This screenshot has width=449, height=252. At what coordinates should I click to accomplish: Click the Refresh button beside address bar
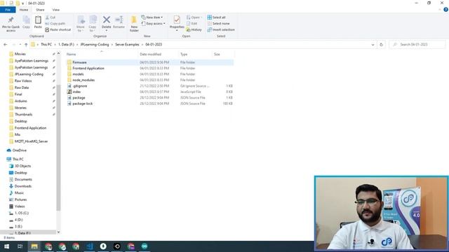click(381, 45)
